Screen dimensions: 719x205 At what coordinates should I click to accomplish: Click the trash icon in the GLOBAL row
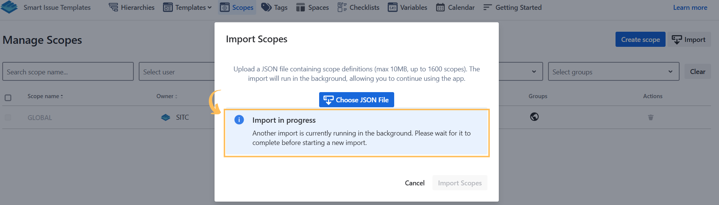coord(650,117)
